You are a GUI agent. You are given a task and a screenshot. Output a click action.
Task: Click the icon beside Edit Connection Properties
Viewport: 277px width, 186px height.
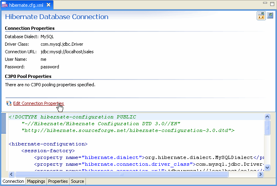[x=9, y=103]
